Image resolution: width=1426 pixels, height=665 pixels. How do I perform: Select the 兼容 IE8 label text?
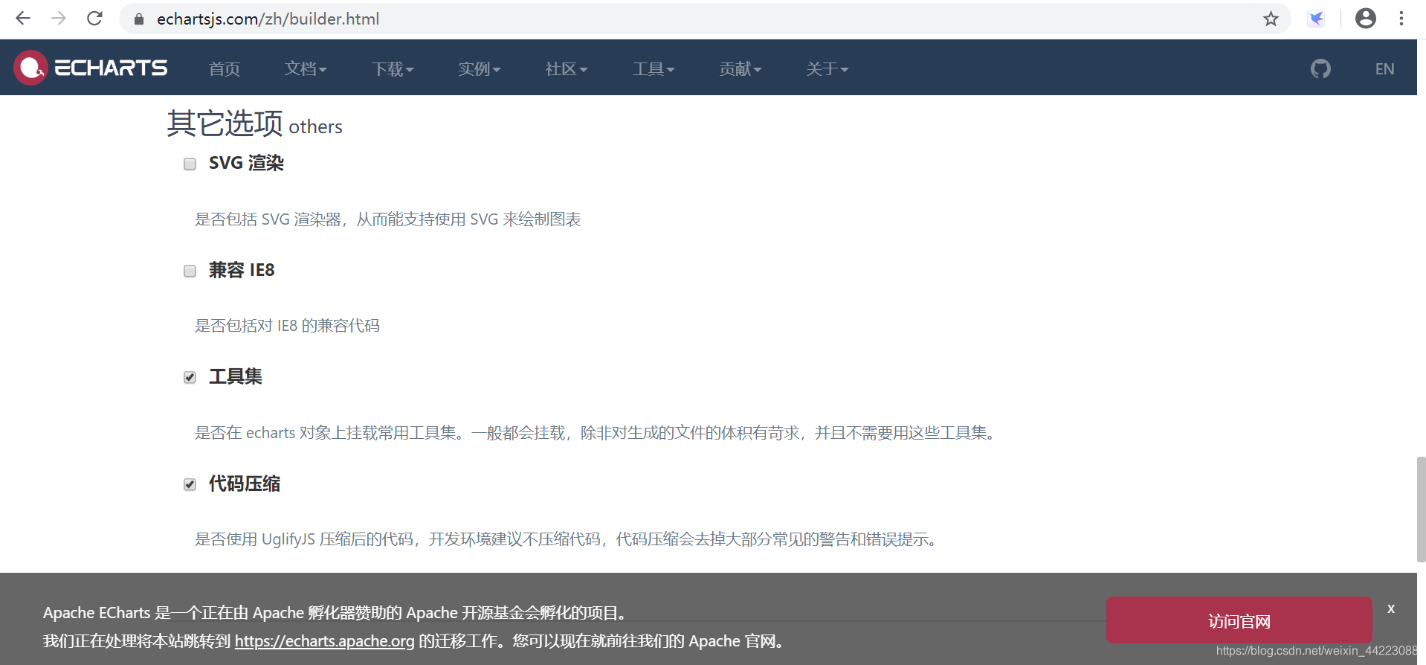[x=242, y=270]
